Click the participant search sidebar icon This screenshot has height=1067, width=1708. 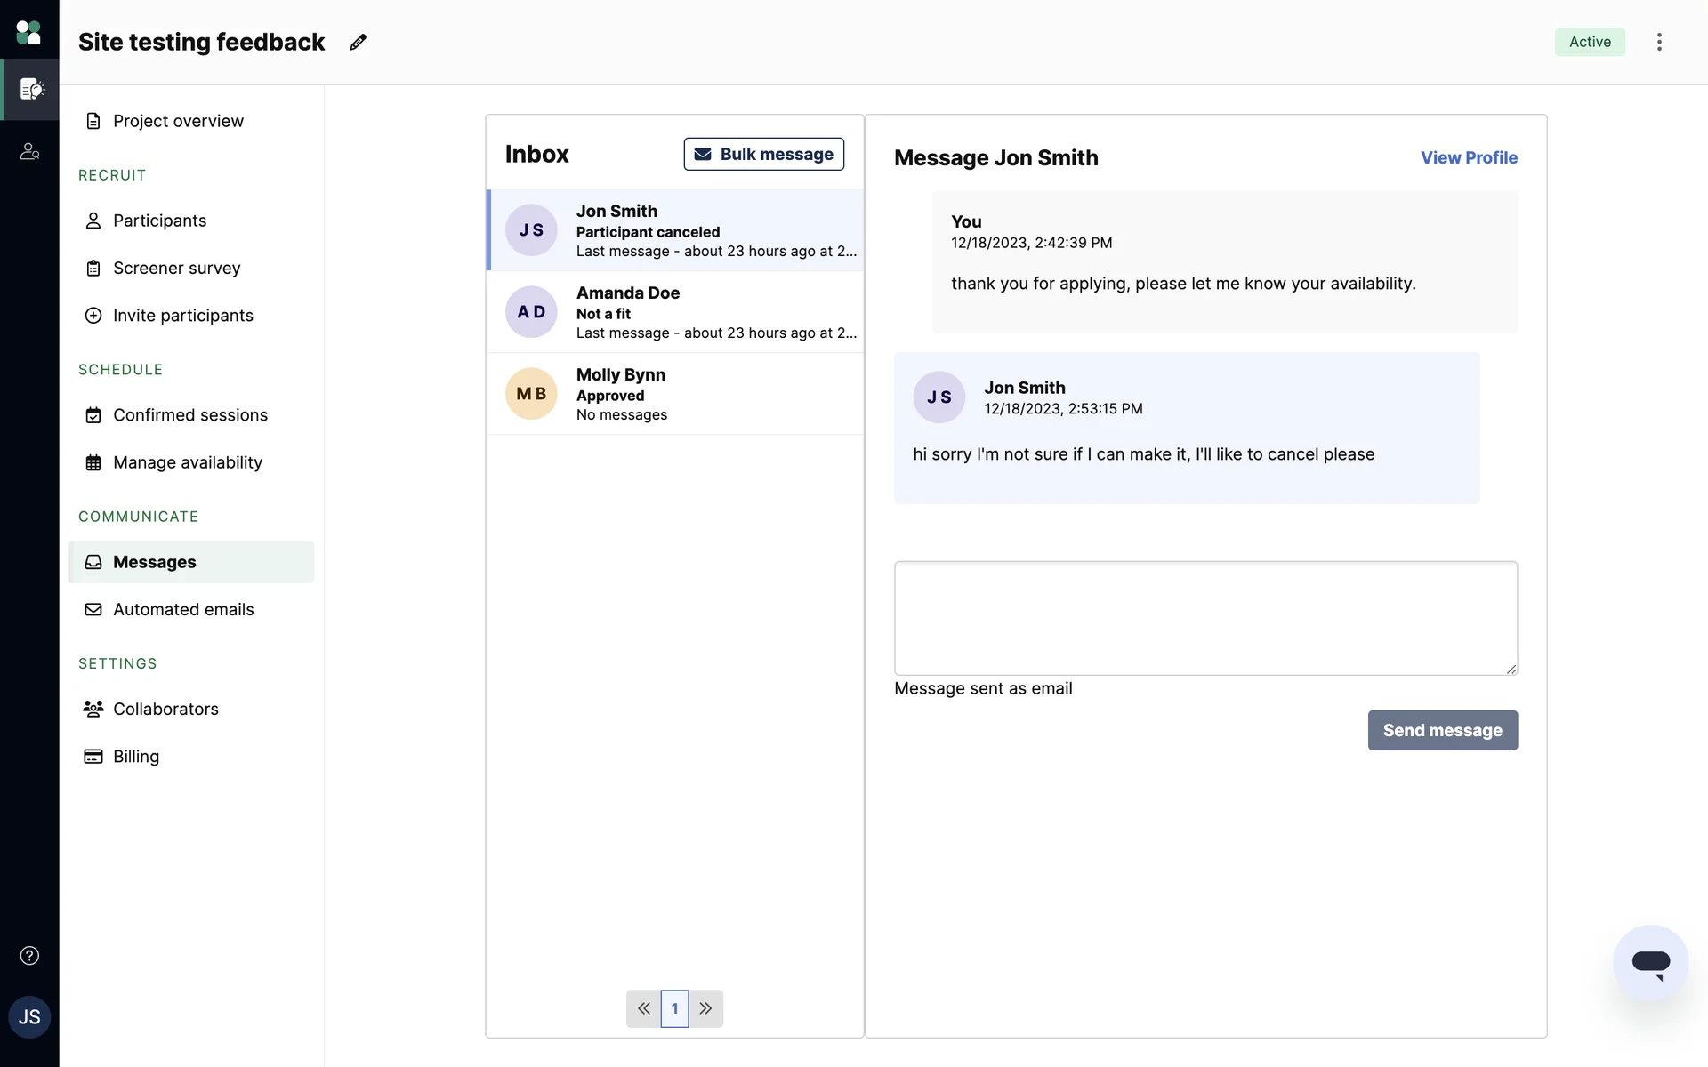coord(29,152)
